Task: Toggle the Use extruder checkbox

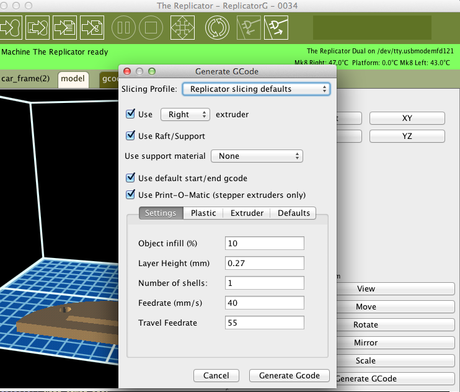Action: [130, 114]
